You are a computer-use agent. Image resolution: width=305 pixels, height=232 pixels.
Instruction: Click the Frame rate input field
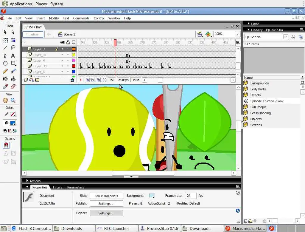[191, 196]
